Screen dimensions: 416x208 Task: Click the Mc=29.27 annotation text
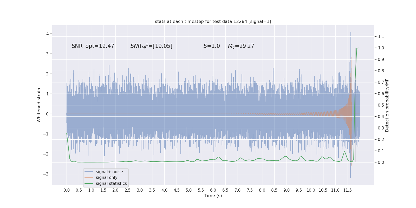pyautogui.click(x=241, y=46)
